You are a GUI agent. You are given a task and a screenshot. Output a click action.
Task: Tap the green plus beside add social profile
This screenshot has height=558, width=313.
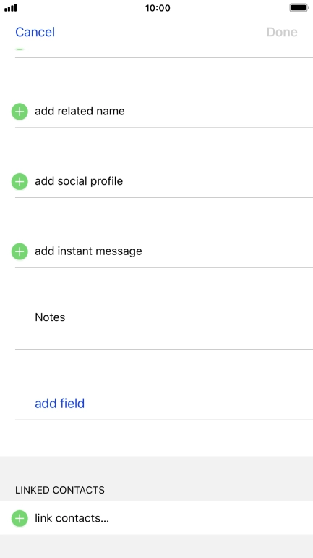(20, 181)
